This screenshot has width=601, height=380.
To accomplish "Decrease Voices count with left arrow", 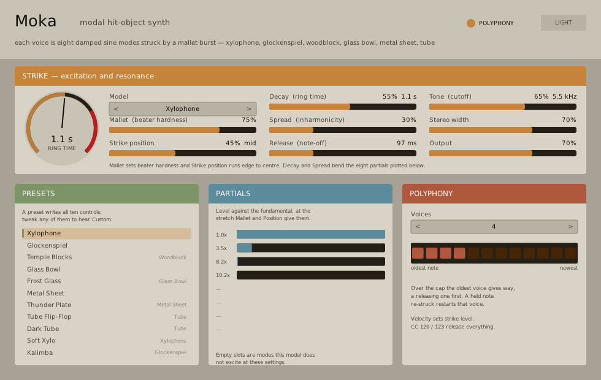I will coord(418,226).
